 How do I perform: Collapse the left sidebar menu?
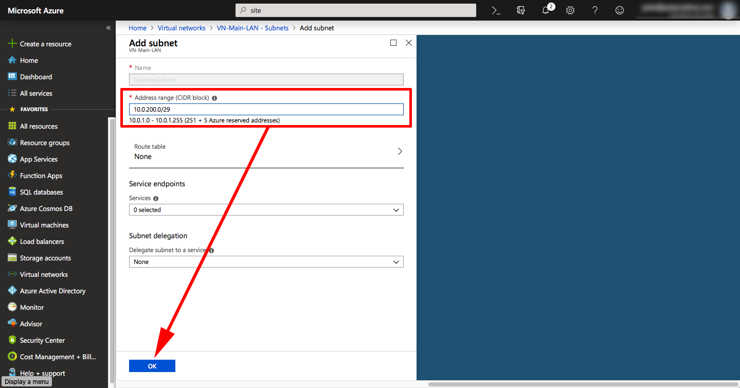click(x=109, y=28)
